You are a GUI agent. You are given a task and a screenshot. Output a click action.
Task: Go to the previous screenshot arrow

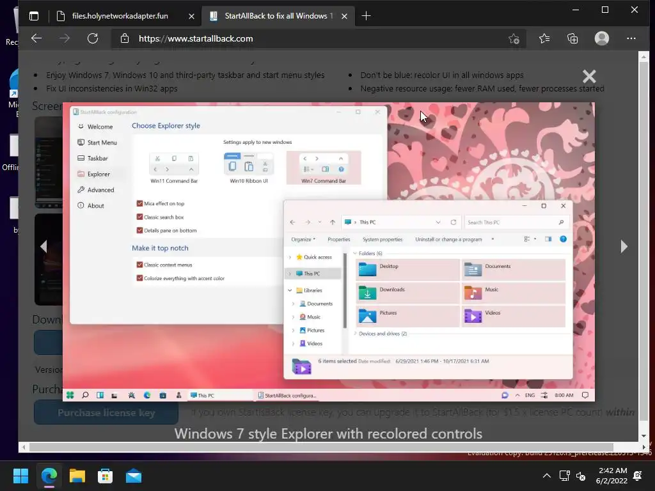coord(43,246)
